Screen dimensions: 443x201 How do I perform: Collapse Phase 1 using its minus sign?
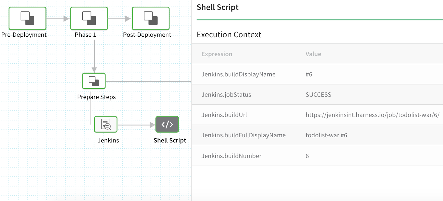(104, 11)
